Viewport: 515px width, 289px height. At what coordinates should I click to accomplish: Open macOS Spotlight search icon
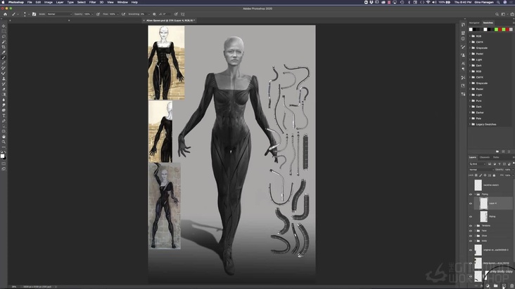point(498,2)
